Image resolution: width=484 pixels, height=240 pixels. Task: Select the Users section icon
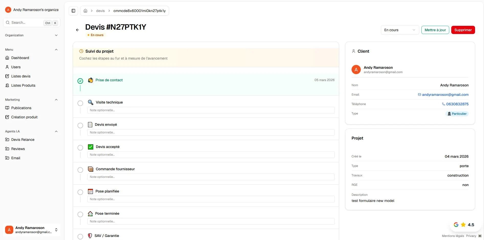[x=7, y=67]
